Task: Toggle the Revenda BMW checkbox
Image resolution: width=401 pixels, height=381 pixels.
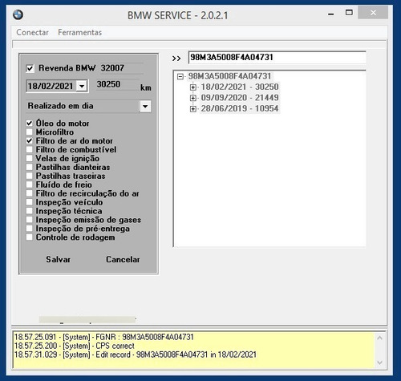Action: click(x=30, y=68)
